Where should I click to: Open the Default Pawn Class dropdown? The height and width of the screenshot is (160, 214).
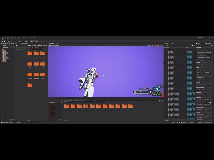[208, 52]
